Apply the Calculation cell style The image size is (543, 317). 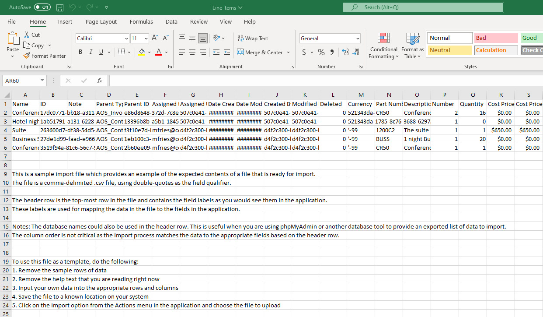(x=496, y=50)
